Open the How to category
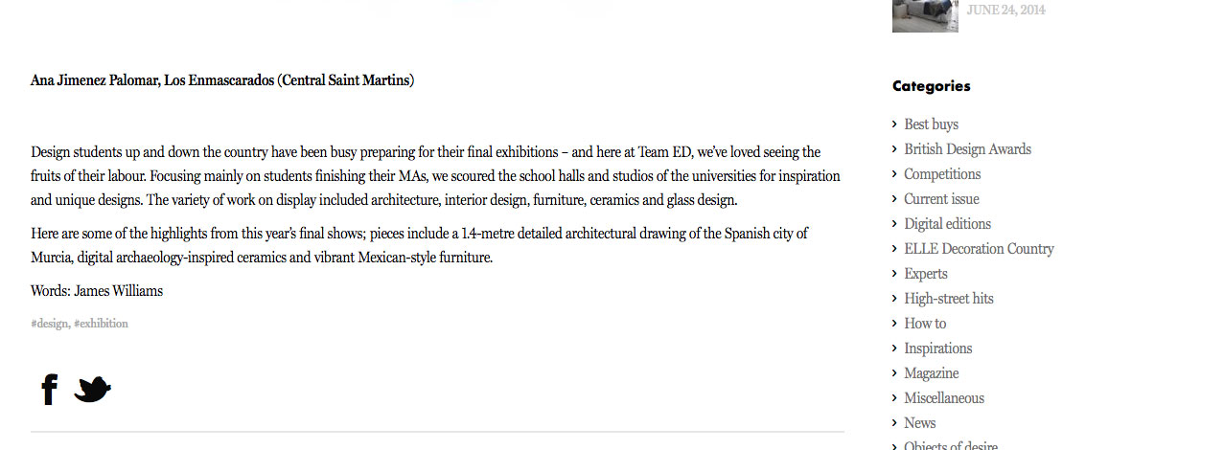 point(925,324)
